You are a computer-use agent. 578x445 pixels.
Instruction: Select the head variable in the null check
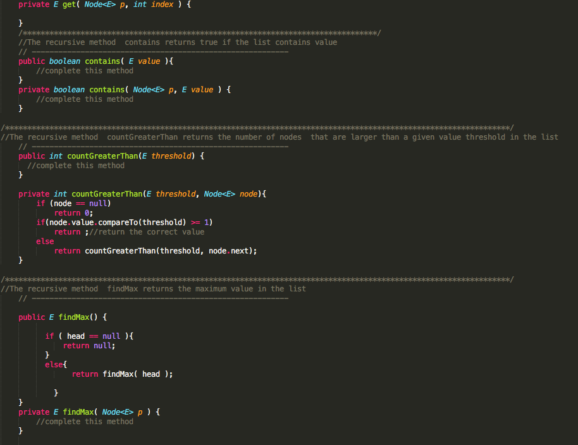[75, 336]
